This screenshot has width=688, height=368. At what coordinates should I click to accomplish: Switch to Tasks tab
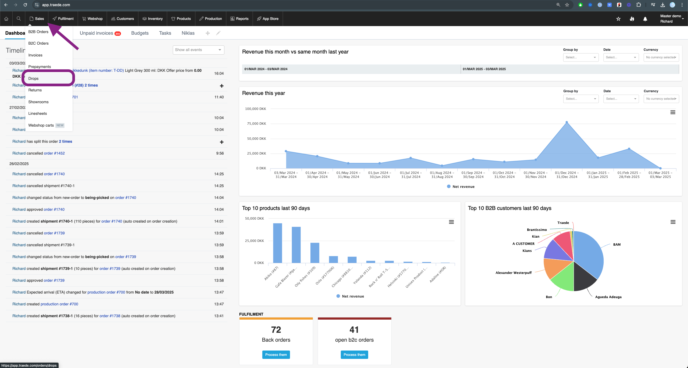[x=165, y=33]
